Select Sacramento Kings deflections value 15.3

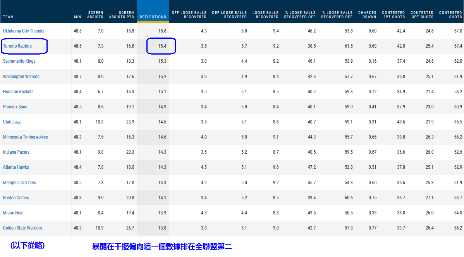[x=162, y=61]
